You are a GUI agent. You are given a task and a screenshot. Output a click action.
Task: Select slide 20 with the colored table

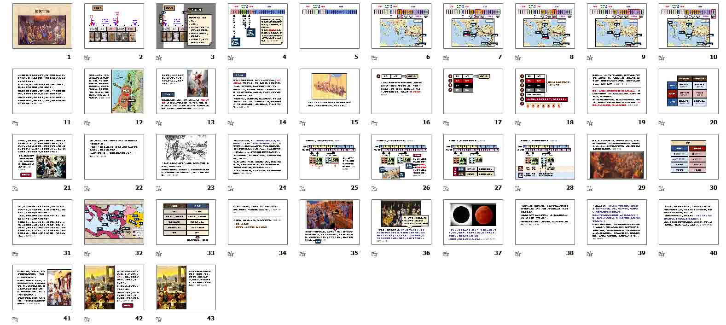[x=689, y=92]
